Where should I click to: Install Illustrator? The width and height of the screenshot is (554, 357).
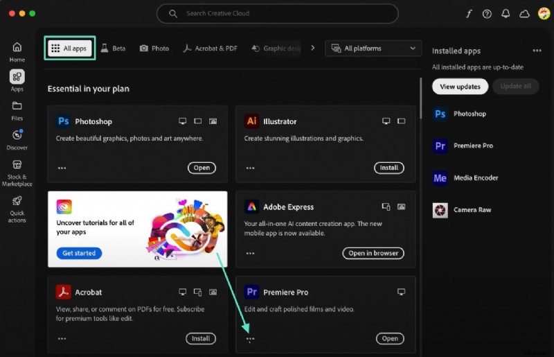point(389,168)
